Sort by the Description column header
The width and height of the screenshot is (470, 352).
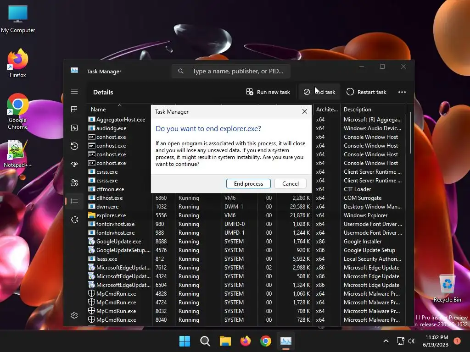click(373, 109)
